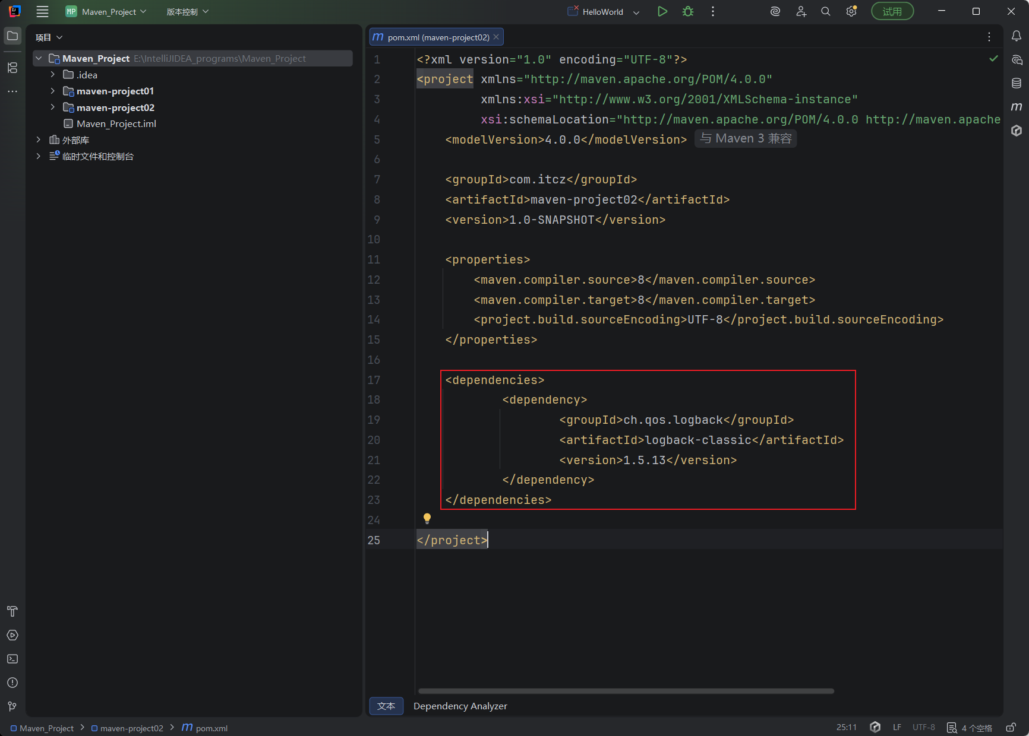Click the groupId com.itcz line

pyautogui.click(x=541, y=179)
